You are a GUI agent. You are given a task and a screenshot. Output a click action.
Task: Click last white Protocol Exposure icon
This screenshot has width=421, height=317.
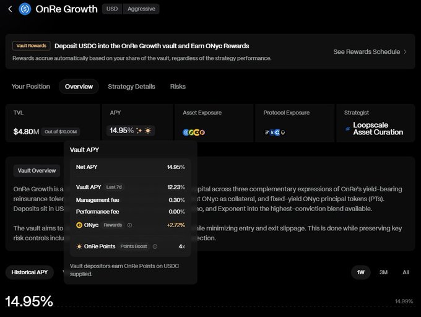pos(283,132)
